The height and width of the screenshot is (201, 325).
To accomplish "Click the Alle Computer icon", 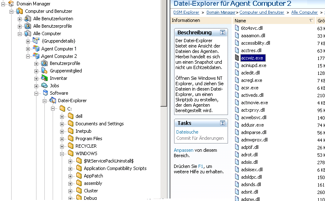I will (28, 33).
